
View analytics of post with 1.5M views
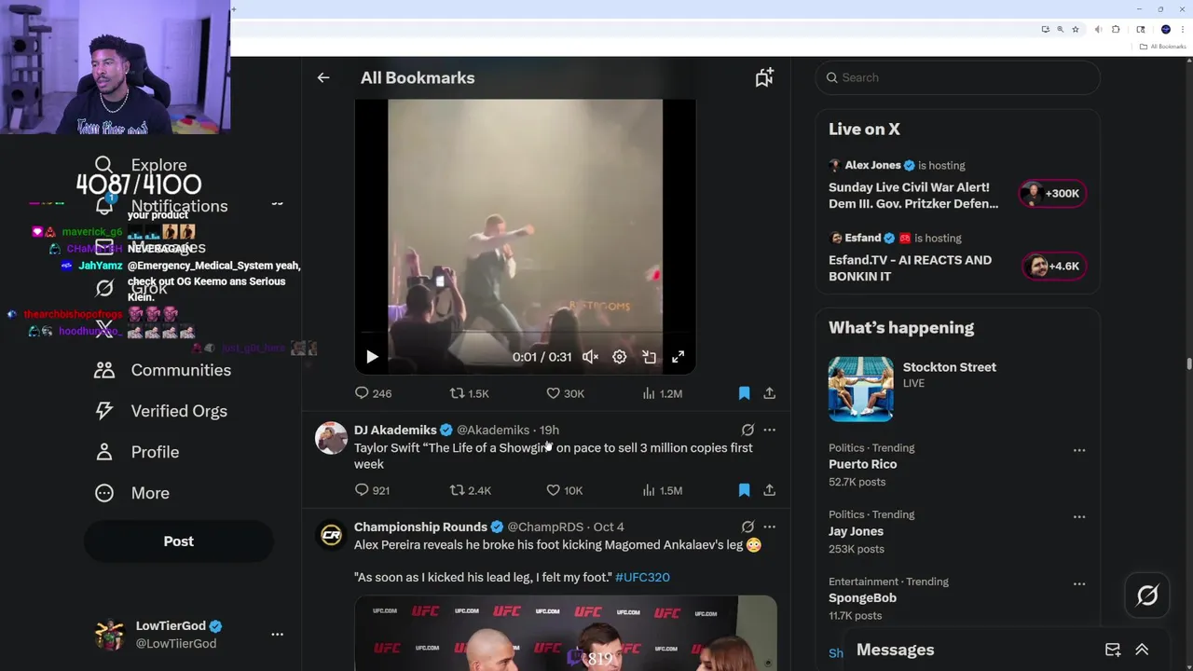[x=662, y=490]
